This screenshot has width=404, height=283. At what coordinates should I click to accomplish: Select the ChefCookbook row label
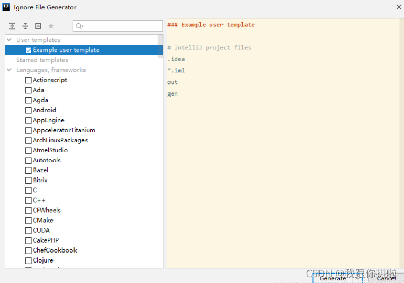(55, 250)
